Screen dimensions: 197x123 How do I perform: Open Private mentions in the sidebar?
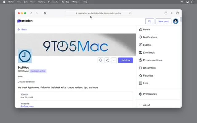[x=152, y=60]
